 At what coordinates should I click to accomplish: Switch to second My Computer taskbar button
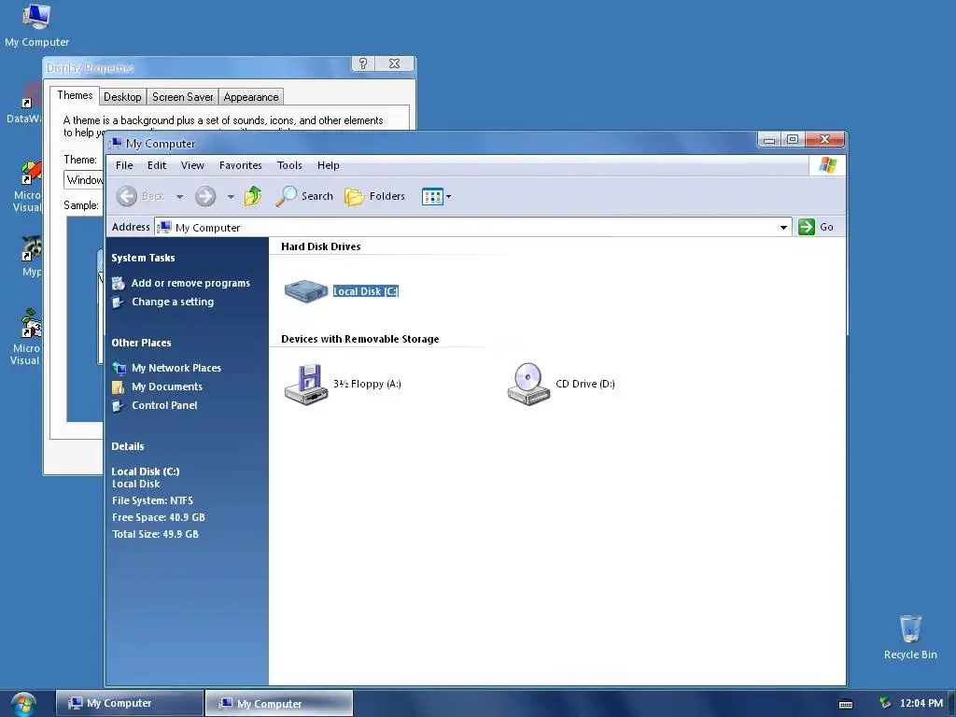[278, 703]
